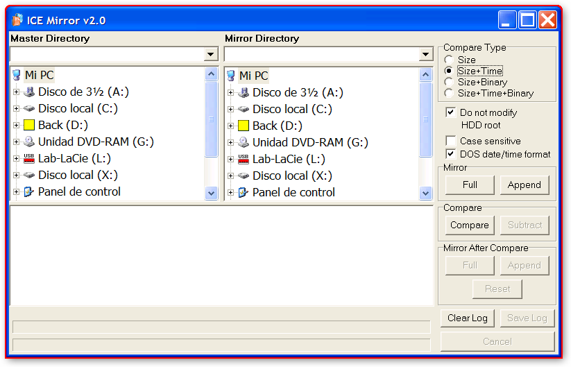
Task: Click Panel de control icon in Master tree
Action: pyautogui.click(x=29, y=191)
